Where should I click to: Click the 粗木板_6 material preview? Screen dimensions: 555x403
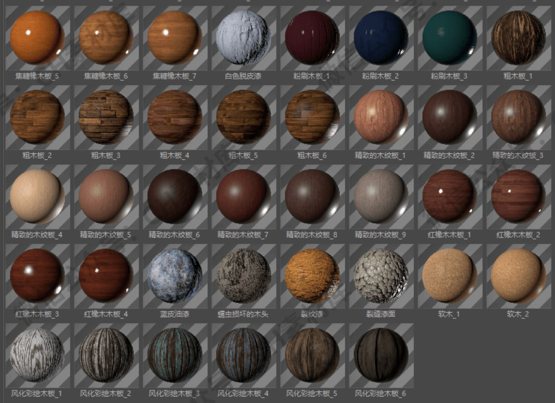coord(312,117)
